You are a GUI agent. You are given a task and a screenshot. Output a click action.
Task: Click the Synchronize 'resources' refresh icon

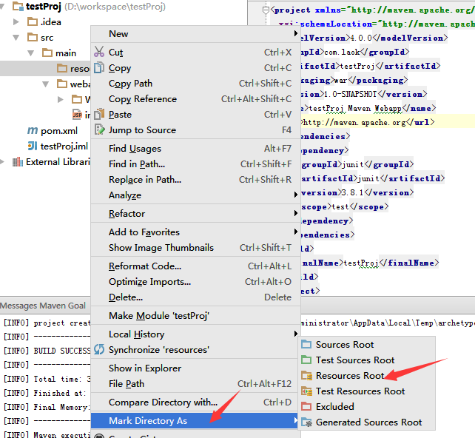100,349
